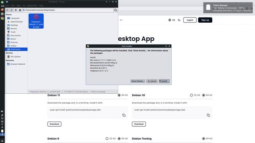Screen dimensions: 255x143
Task: Click the Deb Installer window title icon
Action: [88, 46]
